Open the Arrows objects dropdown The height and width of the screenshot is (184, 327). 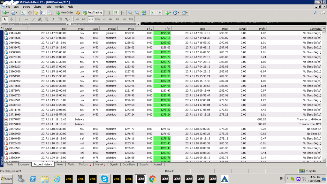[x=68, y=19]
